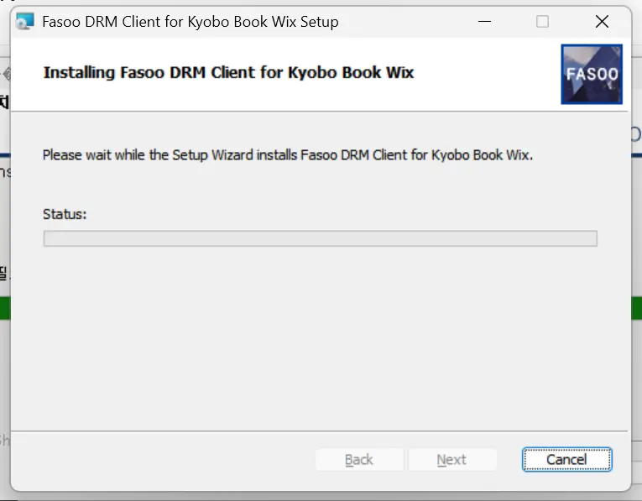The image size is (642, 501).
Task: Click the green bar right of the dialog
Action: click(636, 307)
